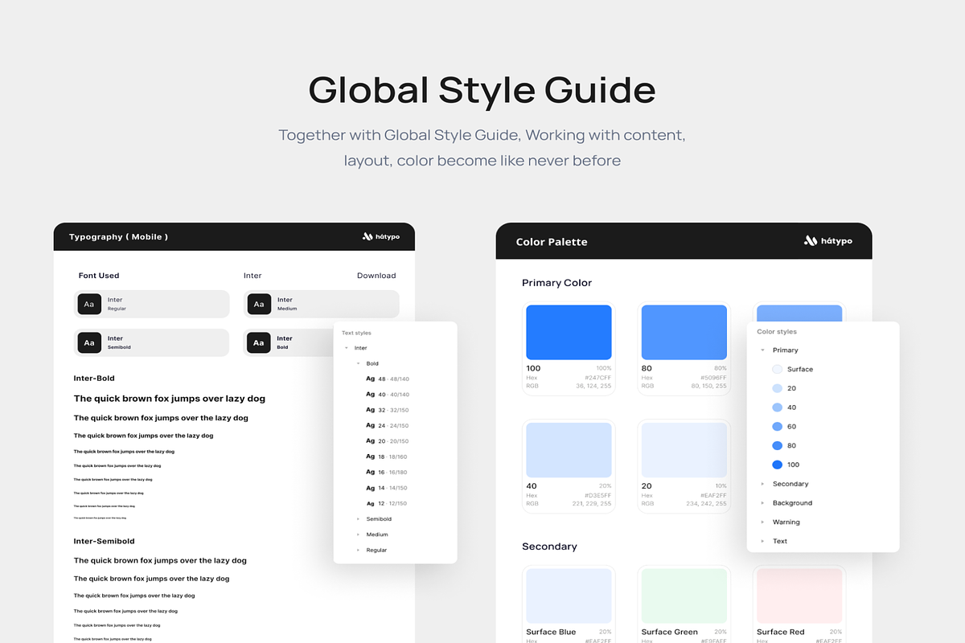The width and height of the screenshot is (965, 643).
Task: Expand the Background color styles group
Action: (762, 503)
